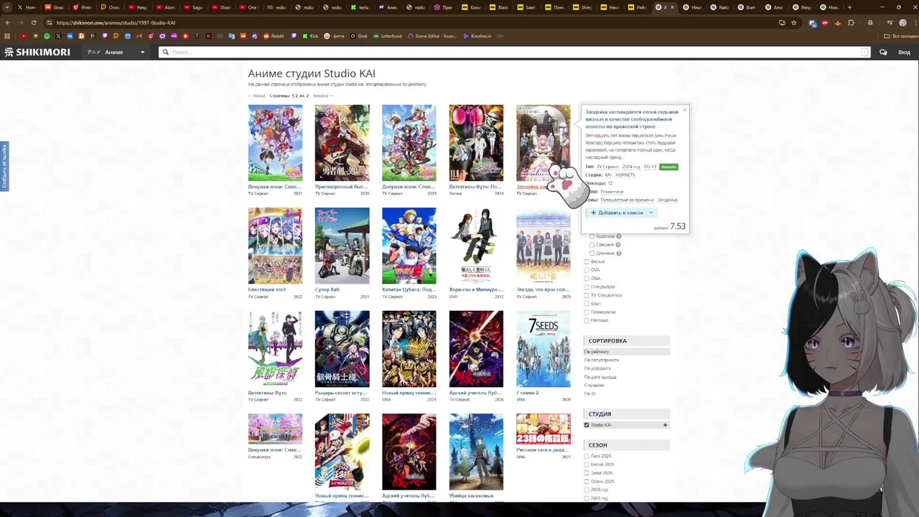Click plus icon next to Studio KAI

coord(665,425)
